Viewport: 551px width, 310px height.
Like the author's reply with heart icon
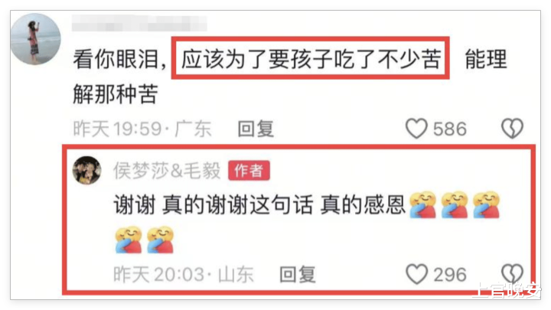click(x=417, y=274)
